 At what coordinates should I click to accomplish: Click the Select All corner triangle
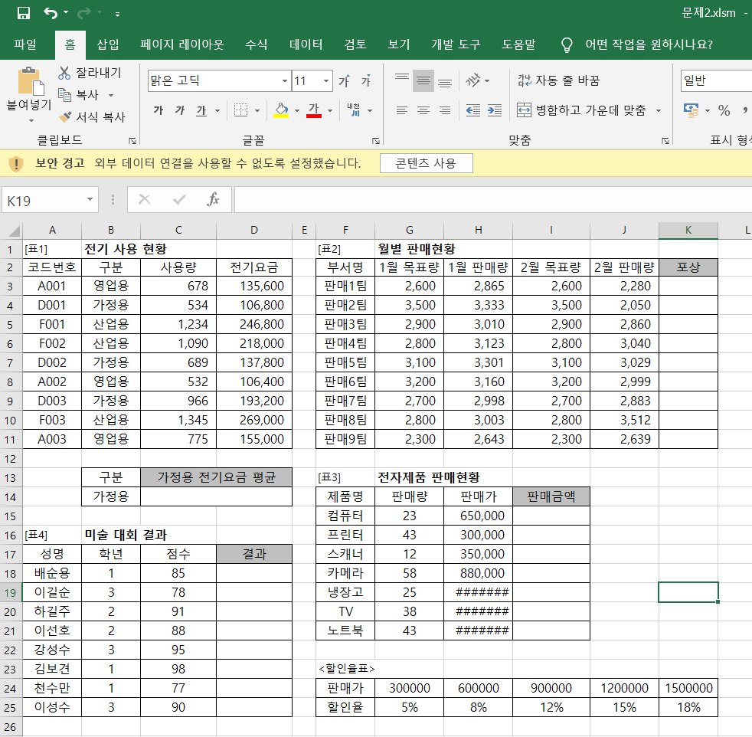click(x=14, y=231)
